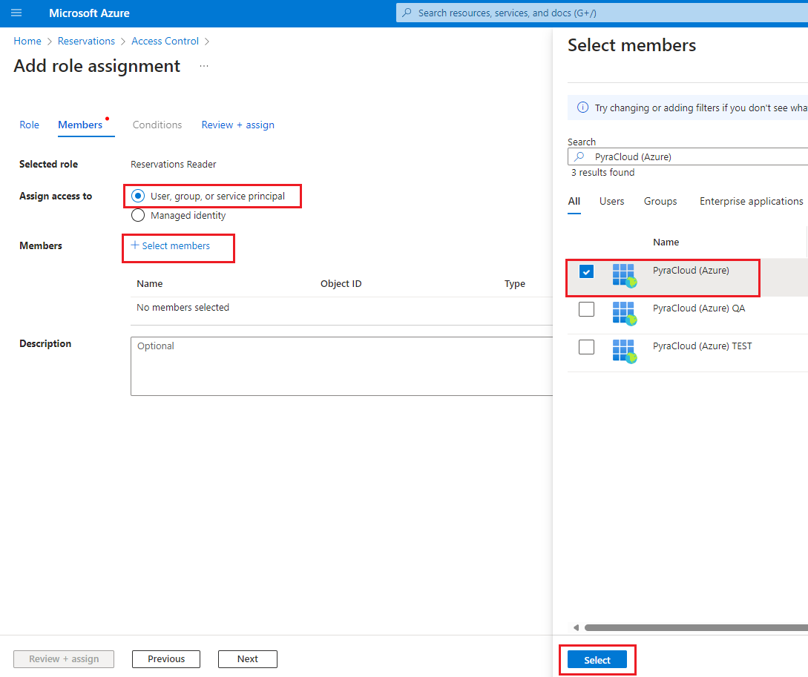
Task: Choose User, group, or service principal option
Action: click(x=137, y=197)
